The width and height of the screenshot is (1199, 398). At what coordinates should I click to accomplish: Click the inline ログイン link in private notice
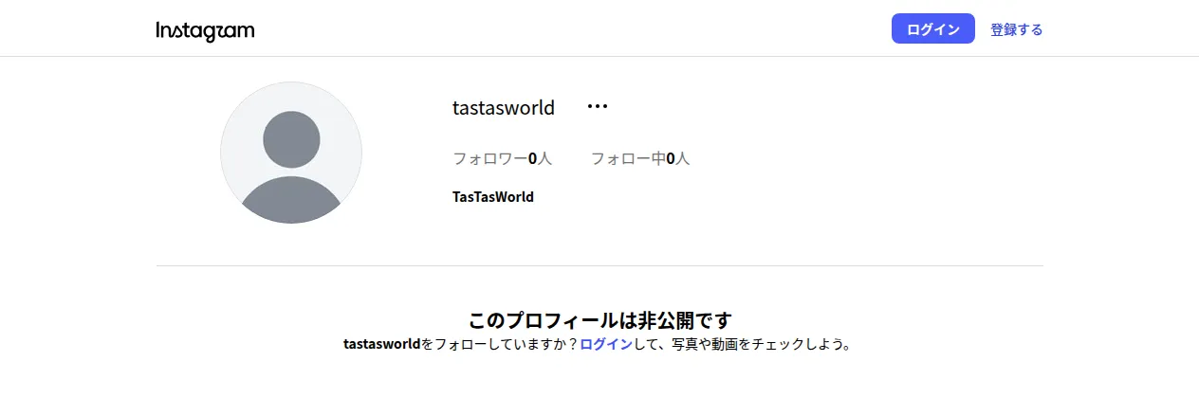click(x=605, y=344)
